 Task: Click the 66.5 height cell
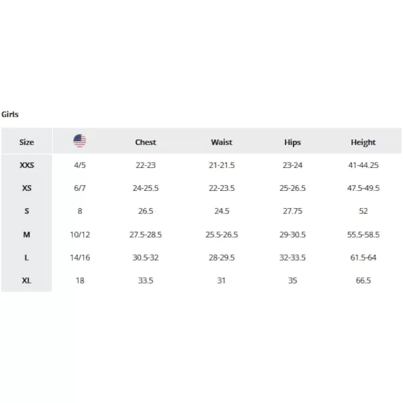(363, 280)
